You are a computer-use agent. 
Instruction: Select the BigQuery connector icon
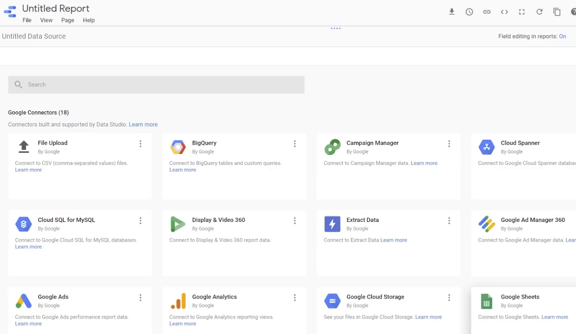178,147
